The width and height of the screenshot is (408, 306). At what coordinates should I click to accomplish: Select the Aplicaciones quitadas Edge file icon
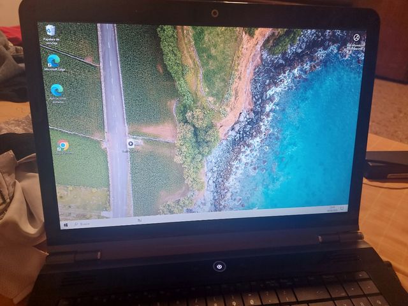57,90
